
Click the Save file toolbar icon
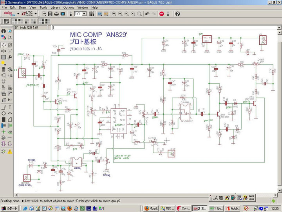pos(51,14)
